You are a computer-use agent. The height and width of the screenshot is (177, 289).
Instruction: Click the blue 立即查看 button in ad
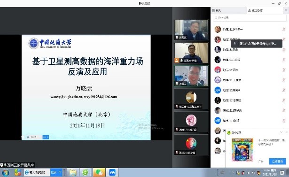point(277,161)
